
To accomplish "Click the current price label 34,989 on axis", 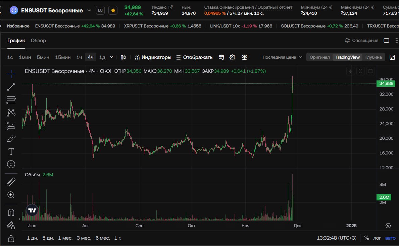I will [386, 83].
